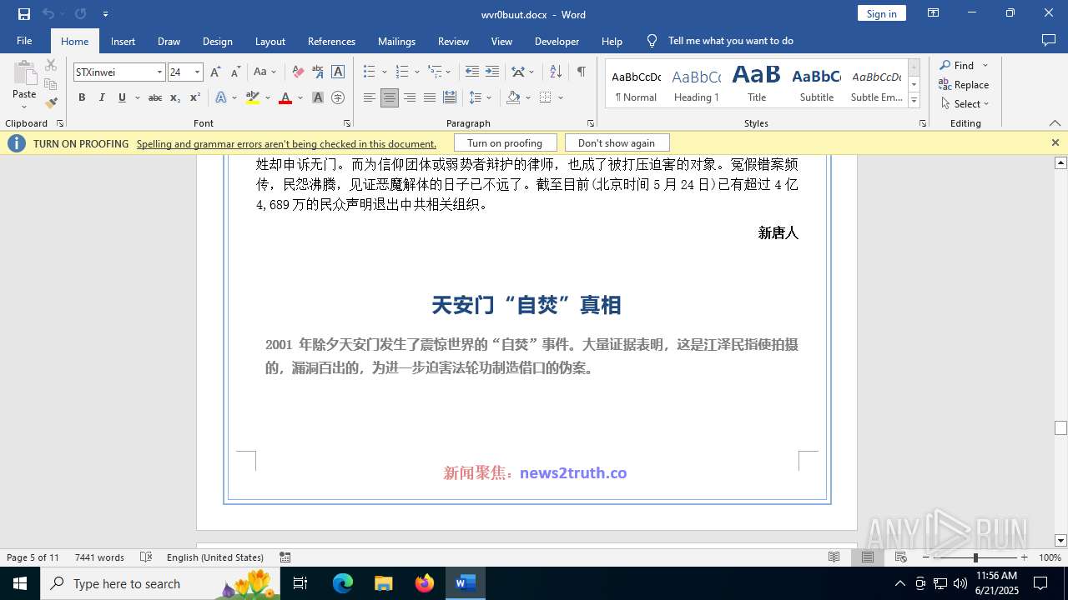Expand the Styles gallery More arrow
This screenshot has width=1068, height=600.
click(914, 101)
